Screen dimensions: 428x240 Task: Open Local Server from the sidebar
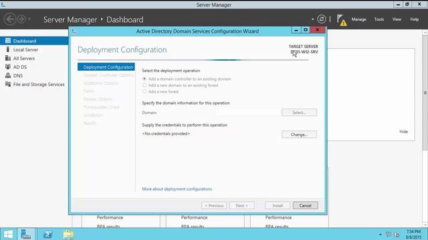coord(25,50)
